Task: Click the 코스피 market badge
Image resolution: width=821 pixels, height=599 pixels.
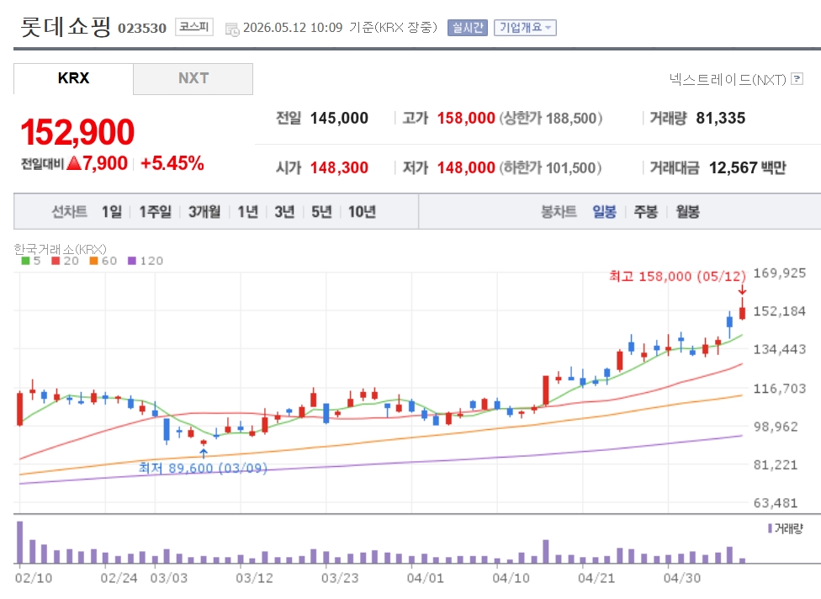Action: point(193,27)
